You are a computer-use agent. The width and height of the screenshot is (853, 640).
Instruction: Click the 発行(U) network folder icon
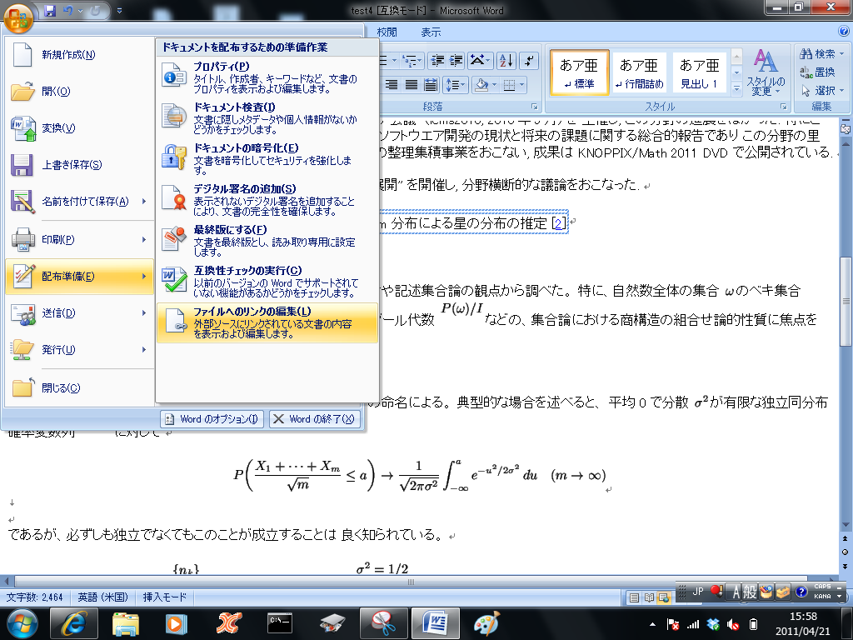(22, 350)
